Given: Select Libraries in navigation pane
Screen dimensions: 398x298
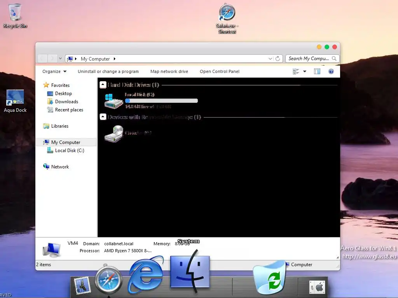Looking at the screenshot, I should pyautogui.click(x=59, y=126).
